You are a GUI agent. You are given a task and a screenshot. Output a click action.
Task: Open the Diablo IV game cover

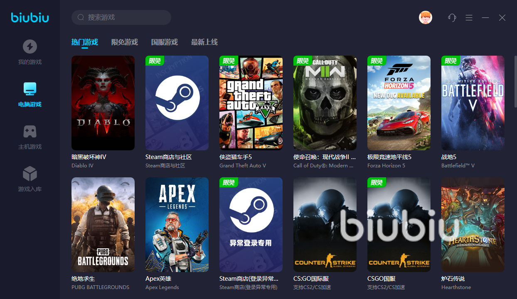pos(103,103)
